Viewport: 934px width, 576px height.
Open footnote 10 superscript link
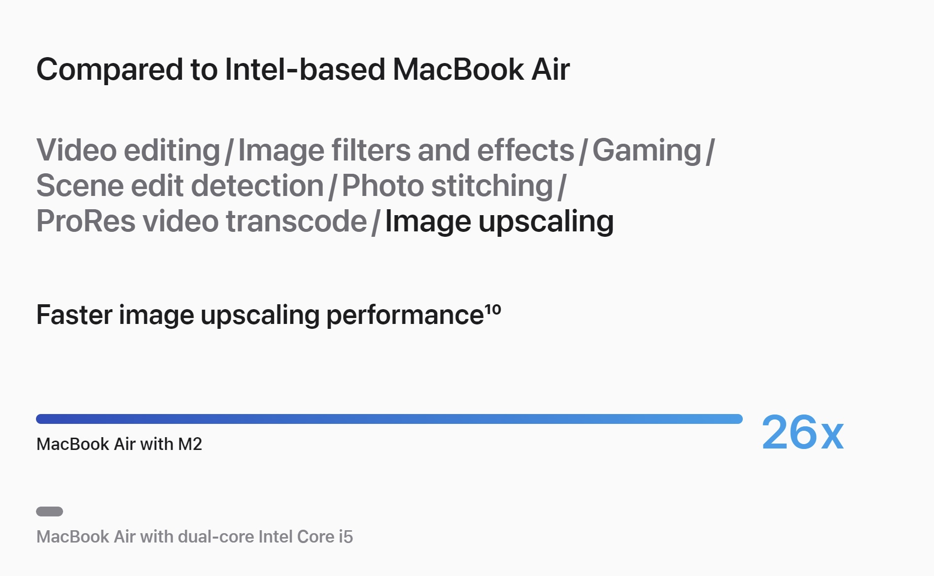tap(493, 310)
